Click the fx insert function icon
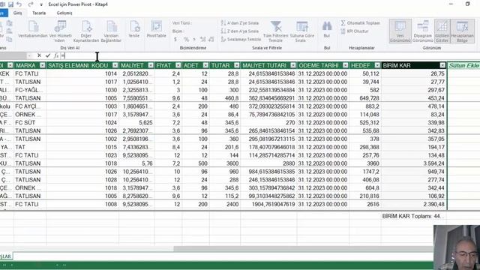Viewport: 480px width, 270px height. coord(56,55)
